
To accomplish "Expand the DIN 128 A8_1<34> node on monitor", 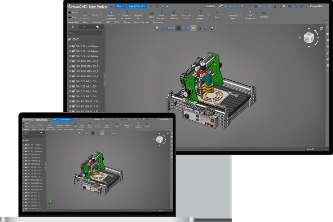I will click(70, 91).
